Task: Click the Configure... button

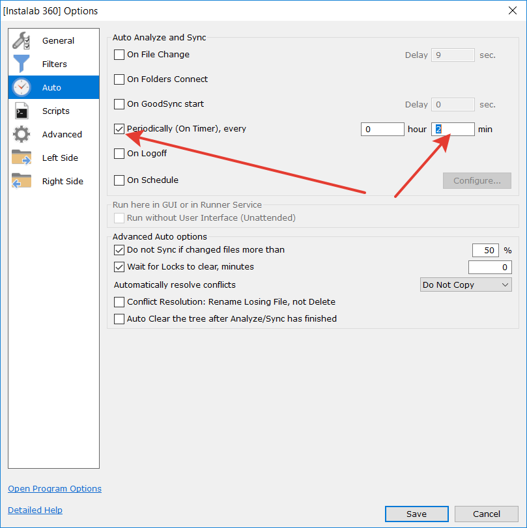Action: click(x=477, y=181)
